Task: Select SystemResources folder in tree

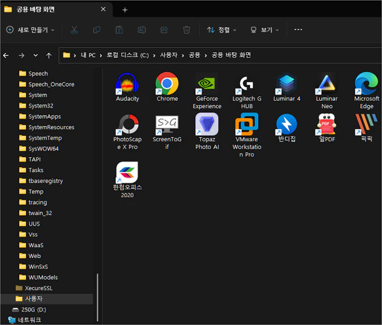Action: (47, 127)
